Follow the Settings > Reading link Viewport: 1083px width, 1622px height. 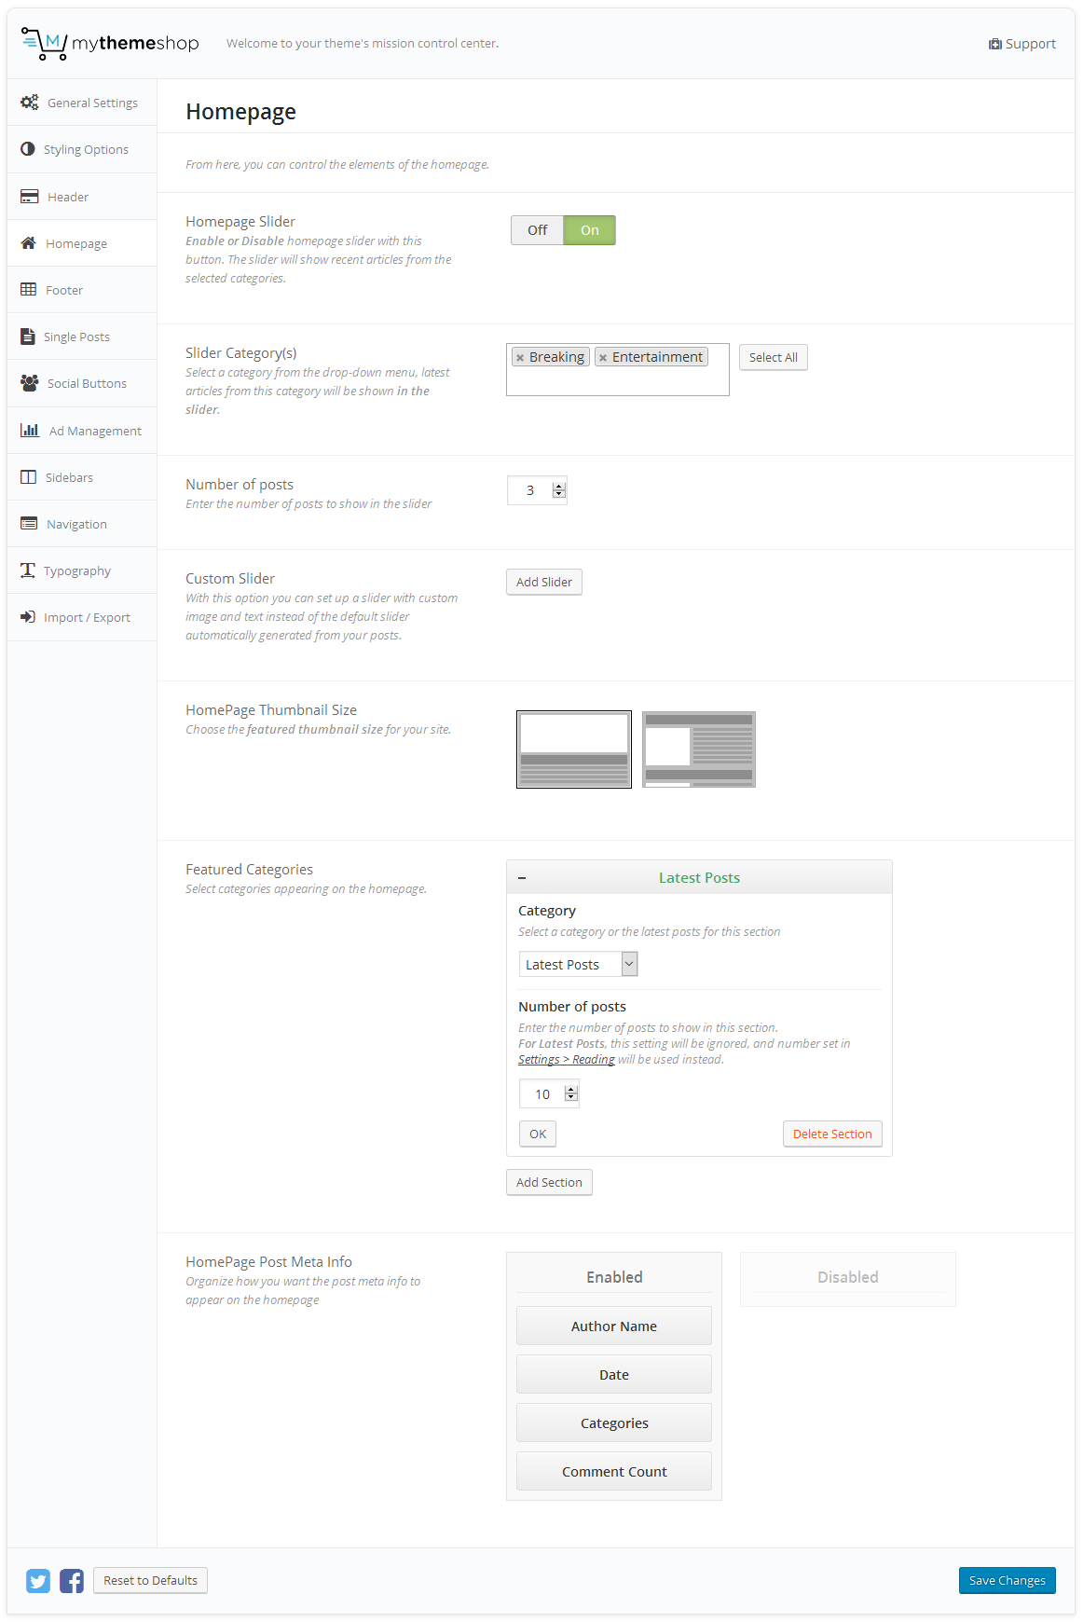pos(567,1060)
